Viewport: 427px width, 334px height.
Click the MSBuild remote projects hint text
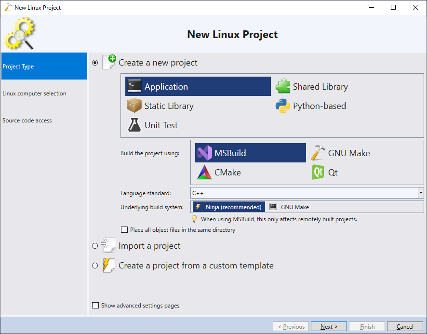(279, 219)
